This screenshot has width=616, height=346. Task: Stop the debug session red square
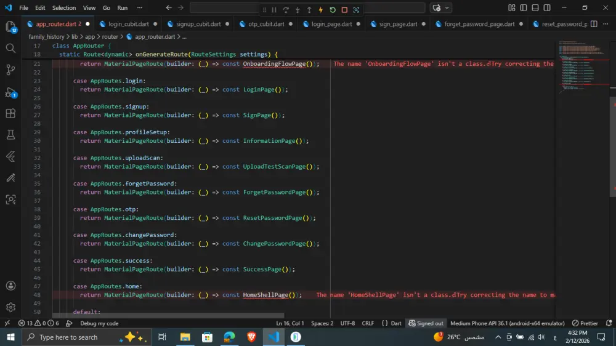click(344, 10)
